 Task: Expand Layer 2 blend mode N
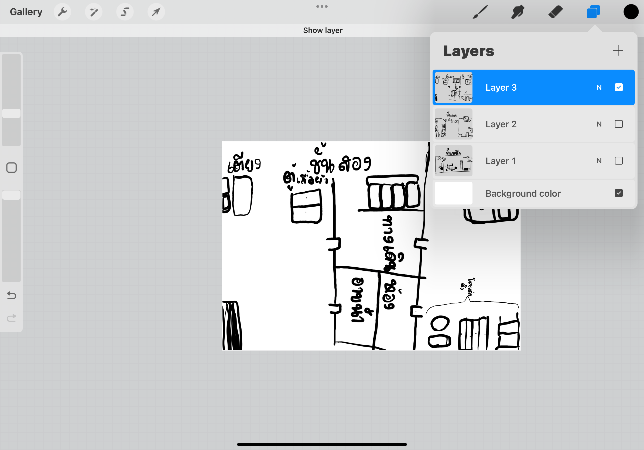[x=599, y=124]
